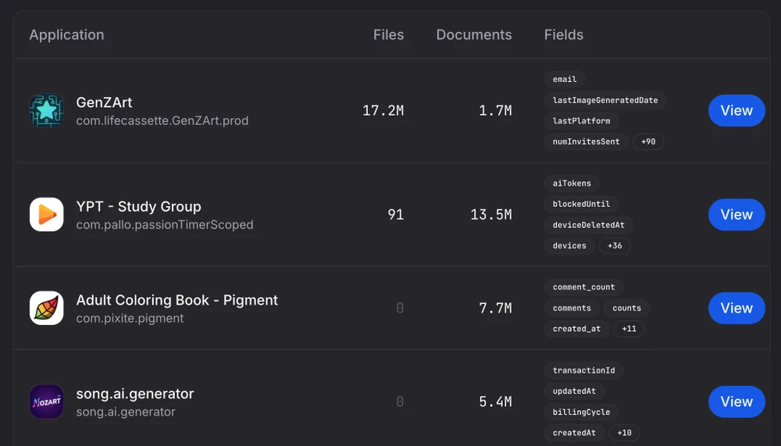This screenshot has width=781, height=446.
Task: Click the GenZArt app icon
Action: click(46, 111)
